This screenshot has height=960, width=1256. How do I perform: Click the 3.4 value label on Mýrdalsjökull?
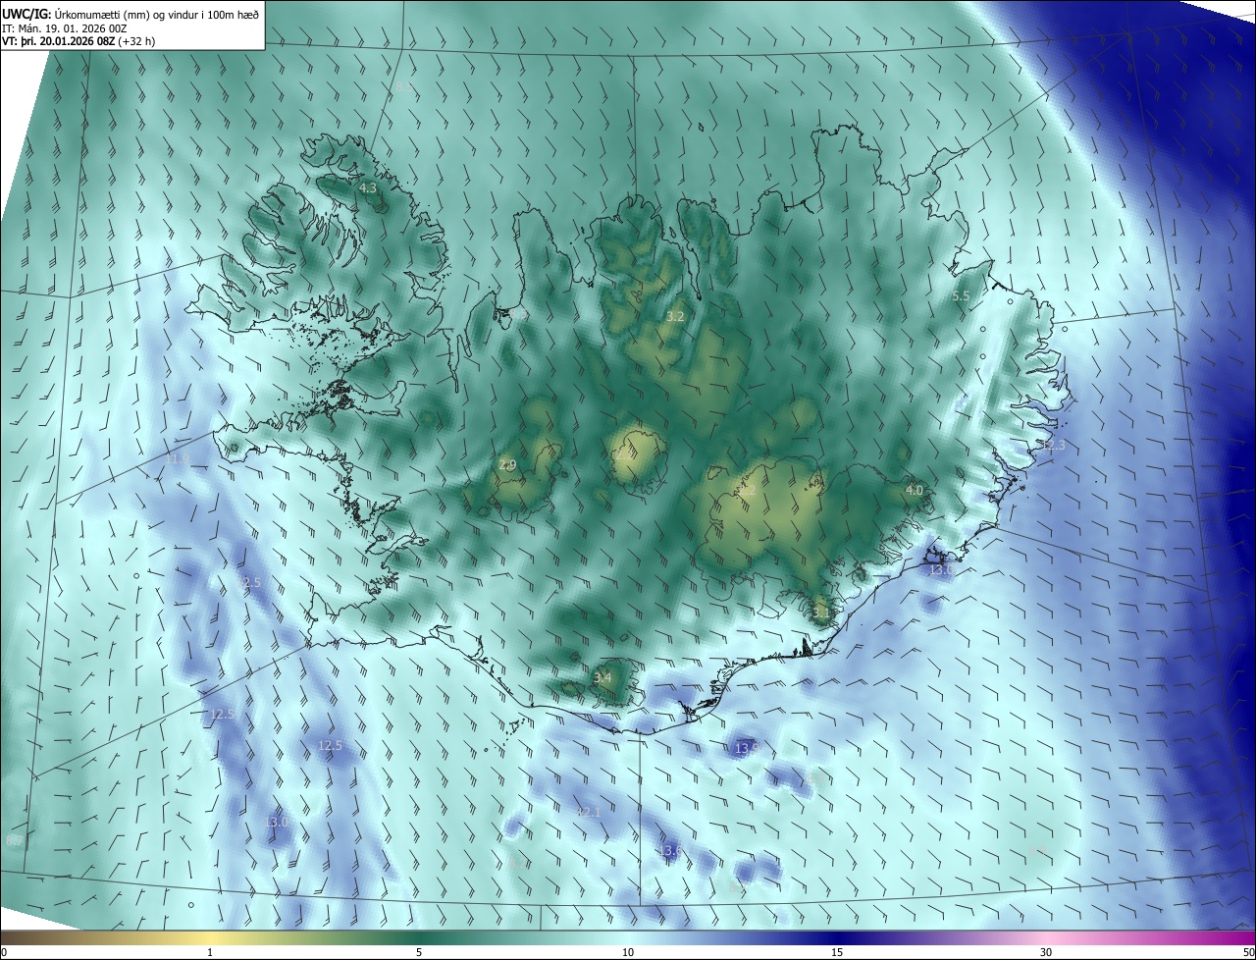click(x=602, y=677)
